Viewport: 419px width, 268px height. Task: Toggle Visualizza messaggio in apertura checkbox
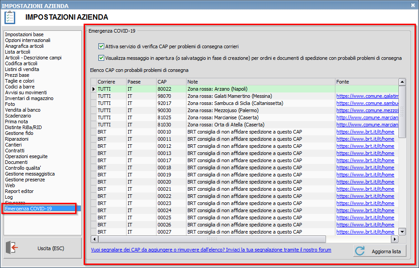pyautogui.click(x=101, y=58)
